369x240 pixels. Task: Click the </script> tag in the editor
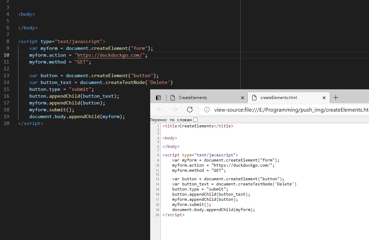click(x=31, y=123)
